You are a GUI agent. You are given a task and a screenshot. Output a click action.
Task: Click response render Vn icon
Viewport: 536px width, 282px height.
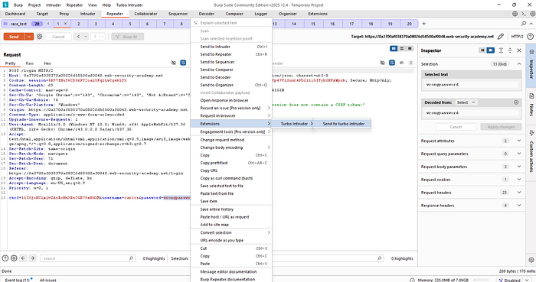click(x=401, y=63)
